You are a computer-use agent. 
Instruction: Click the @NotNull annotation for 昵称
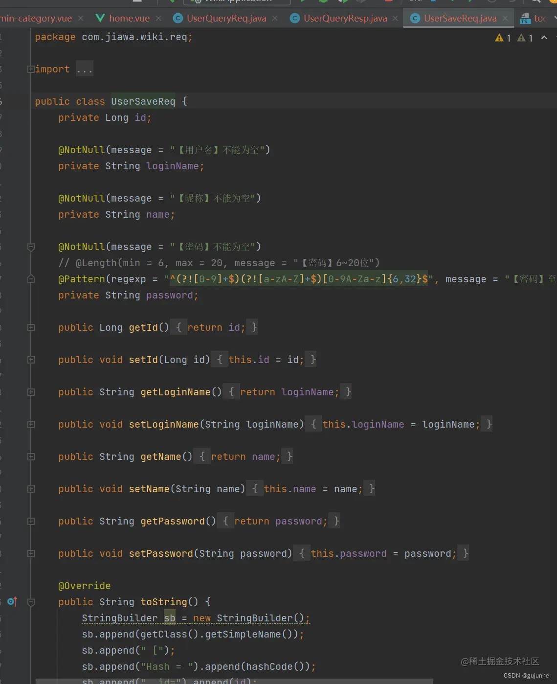(x=159, y=198)
